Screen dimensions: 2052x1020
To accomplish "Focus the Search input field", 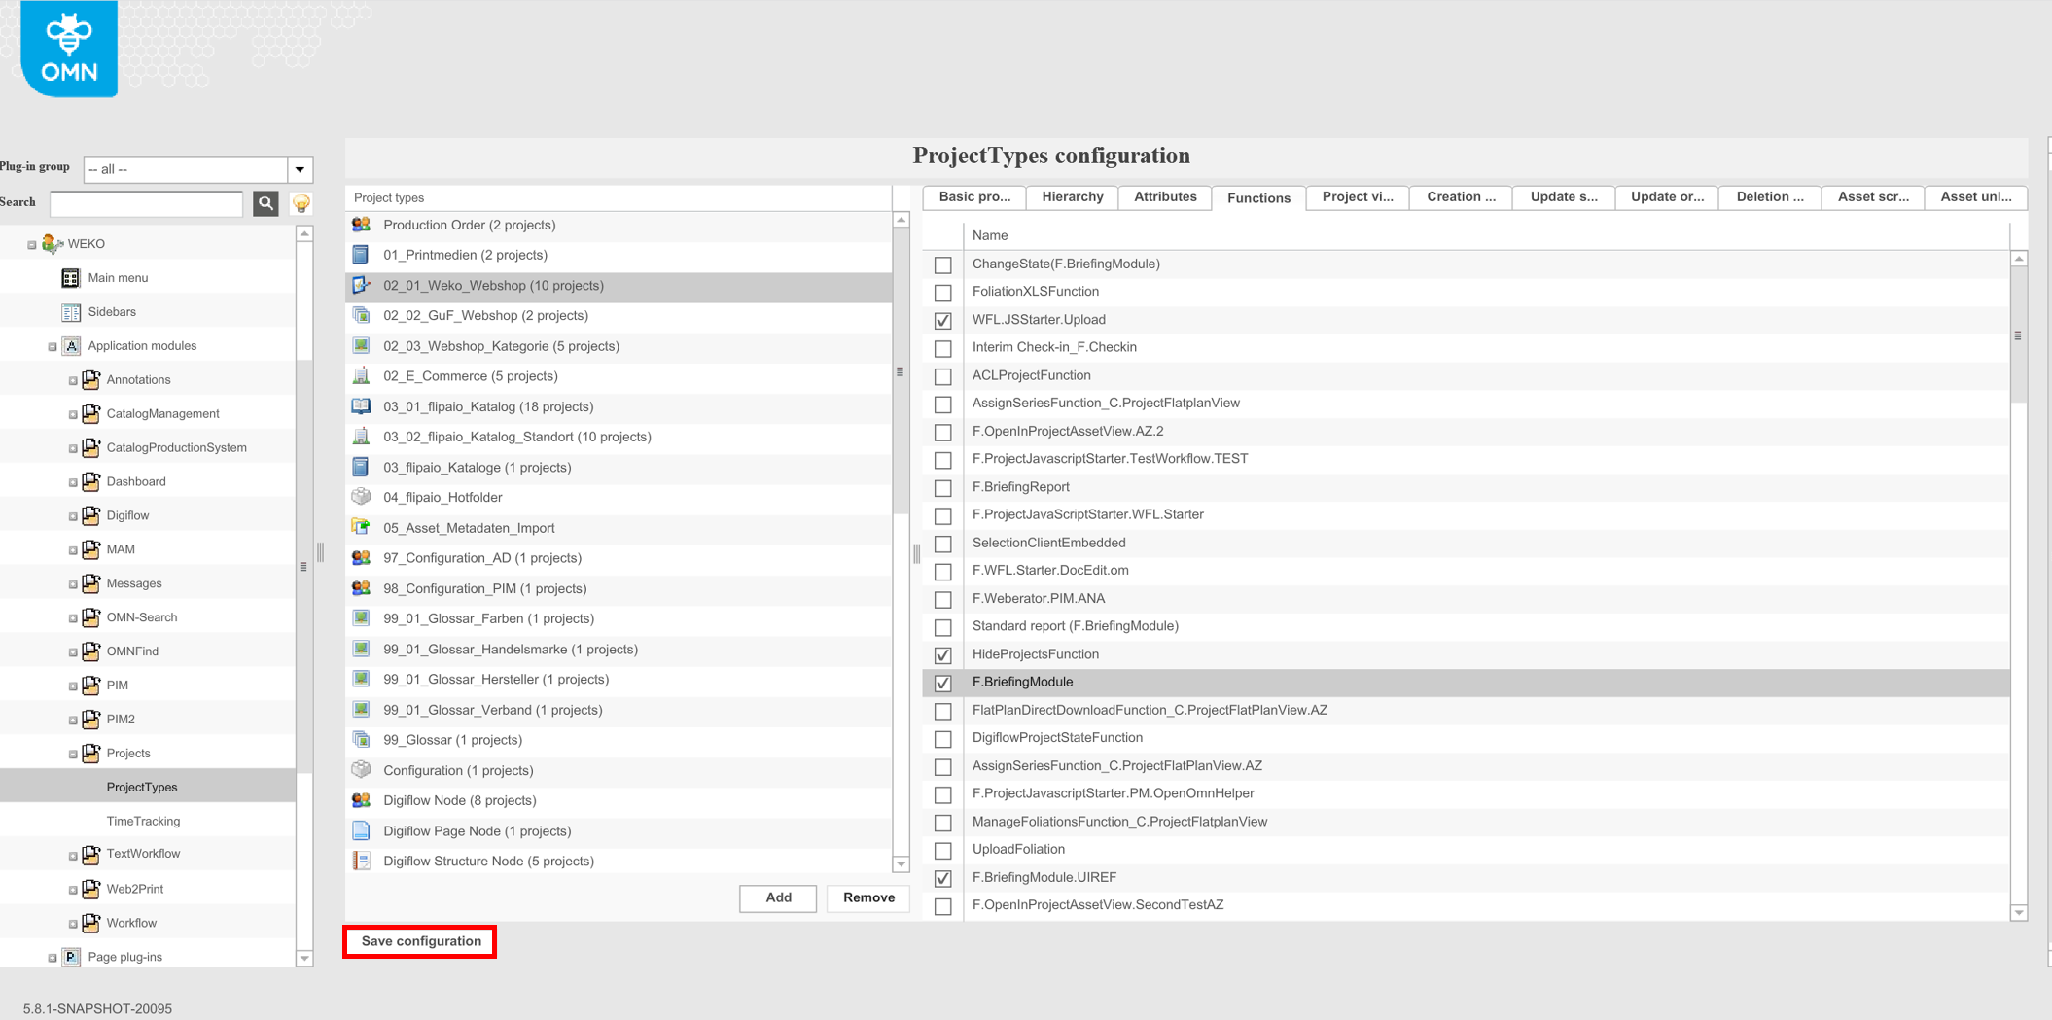I will (146, 203).
